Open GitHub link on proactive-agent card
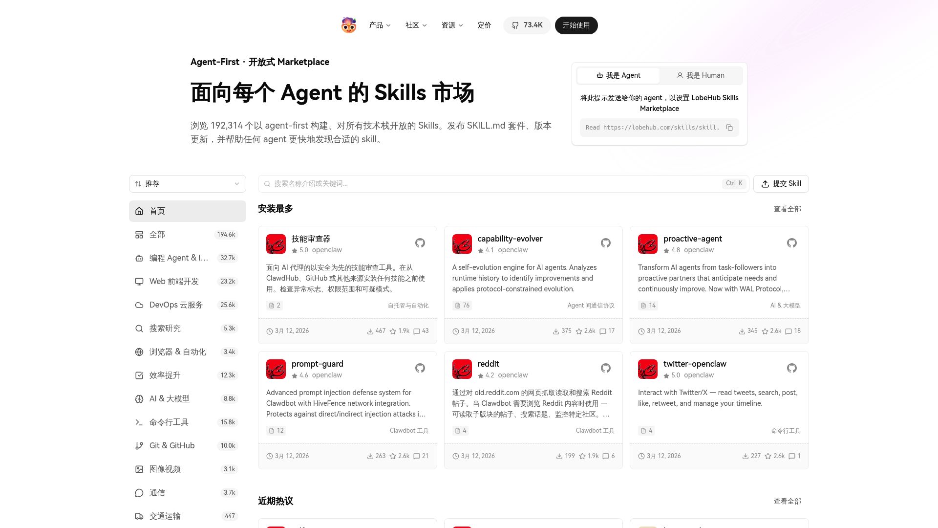Screen dimensions: 938x528 coord(792,243)
